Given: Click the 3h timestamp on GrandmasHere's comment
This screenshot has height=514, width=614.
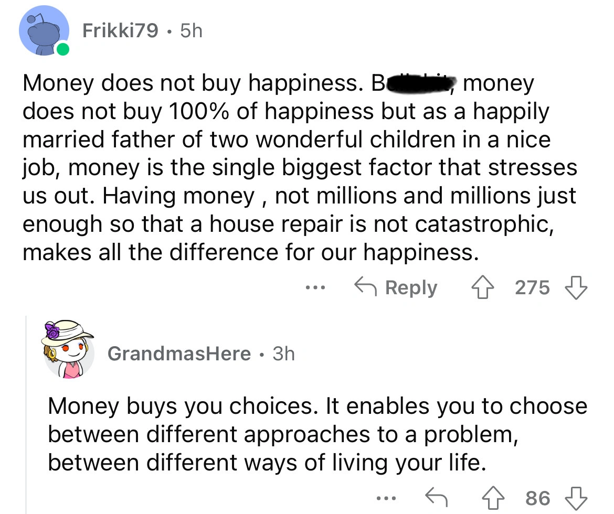Looking at the screenshot, I should click(283, 354).
